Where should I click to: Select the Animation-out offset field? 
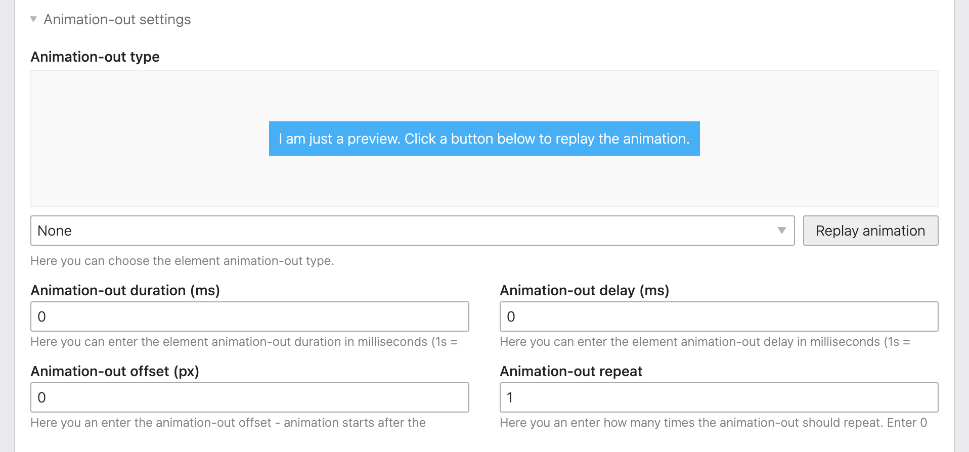[x=249, y=397]
